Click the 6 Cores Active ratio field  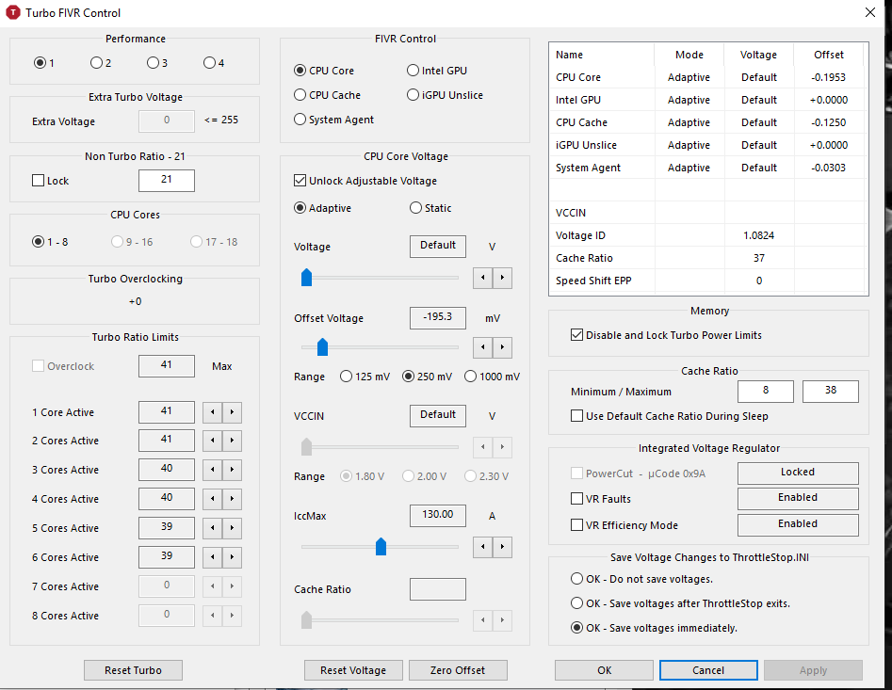coord(167,557)
